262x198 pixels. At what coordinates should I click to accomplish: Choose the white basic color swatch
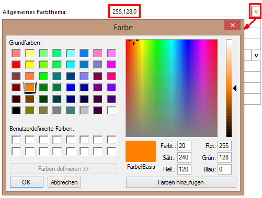tap(111, 110)
